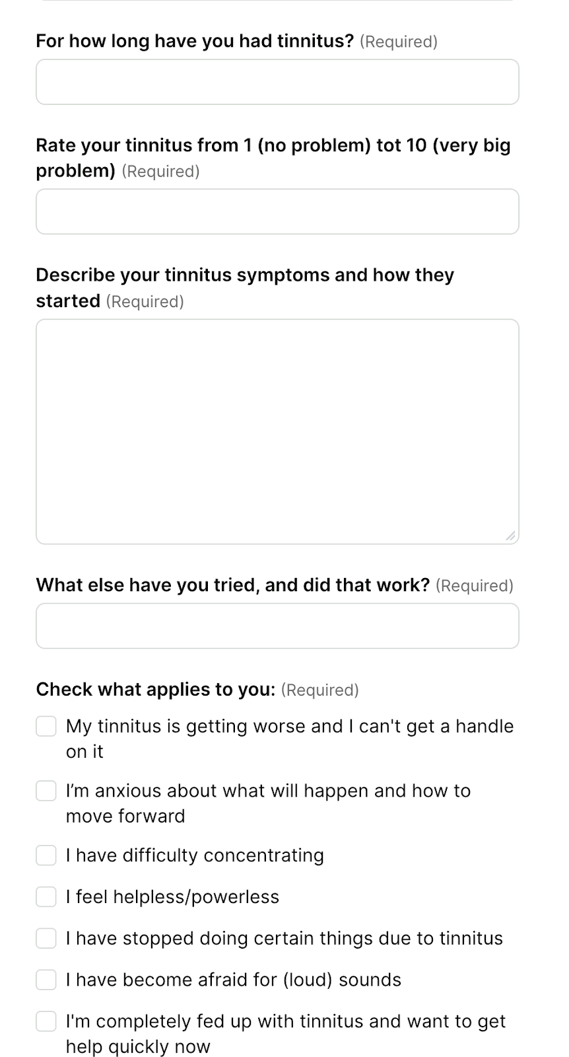Click the symptoms description text area
Screen dimensions: 569x1057
pyautogui.click(x=277, y=429)
